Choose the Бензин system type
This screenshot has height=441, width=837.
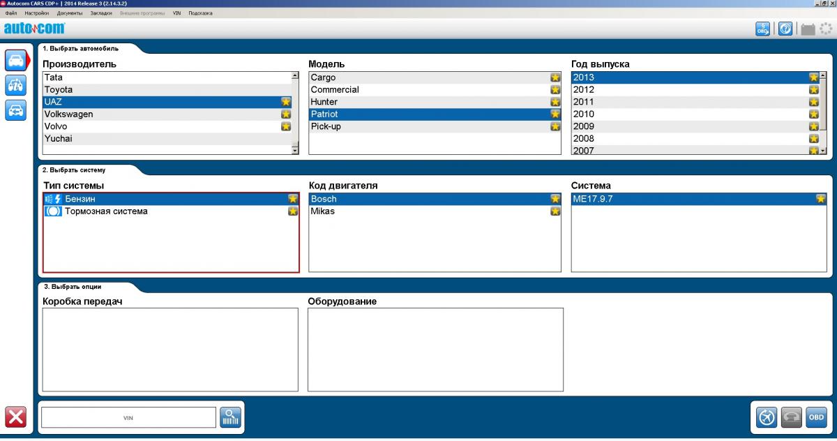click(x=171, y=199)
